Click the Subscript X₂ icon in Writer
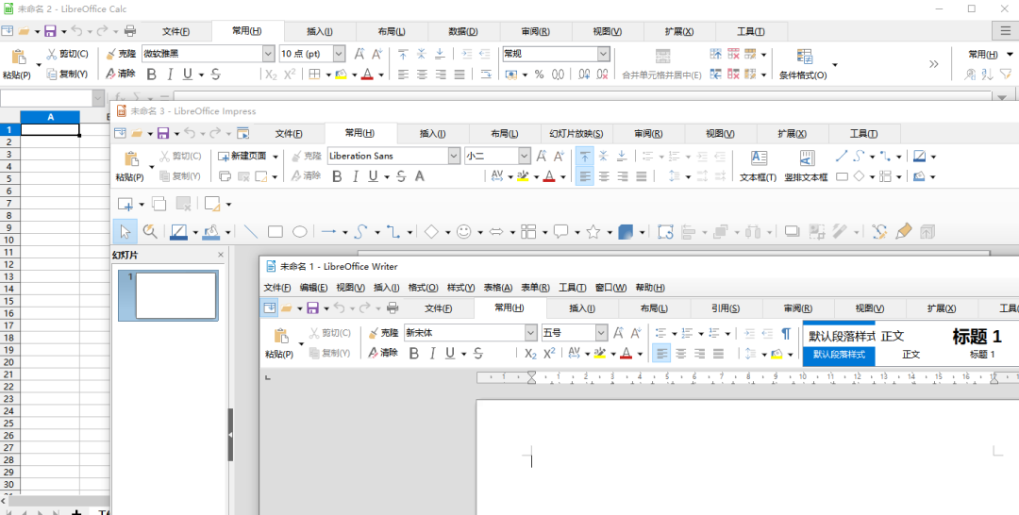The width and height of the screenshot is (1019, 515). tap(530, 354)
